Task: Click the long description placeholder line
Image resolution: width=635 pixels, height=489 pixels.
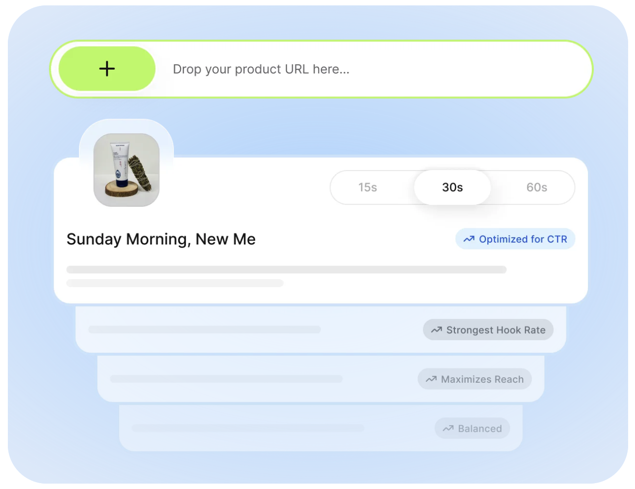Action: [286, 269]
